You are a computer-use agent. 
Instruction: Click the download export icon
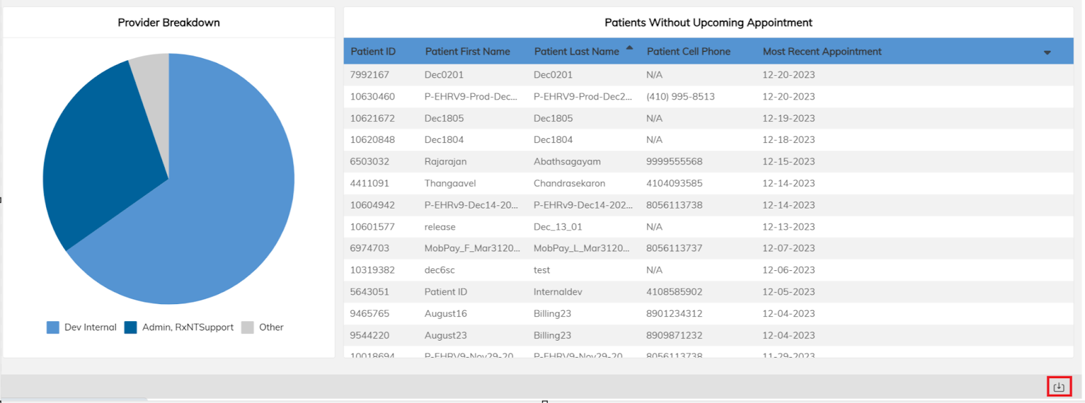1059,387
